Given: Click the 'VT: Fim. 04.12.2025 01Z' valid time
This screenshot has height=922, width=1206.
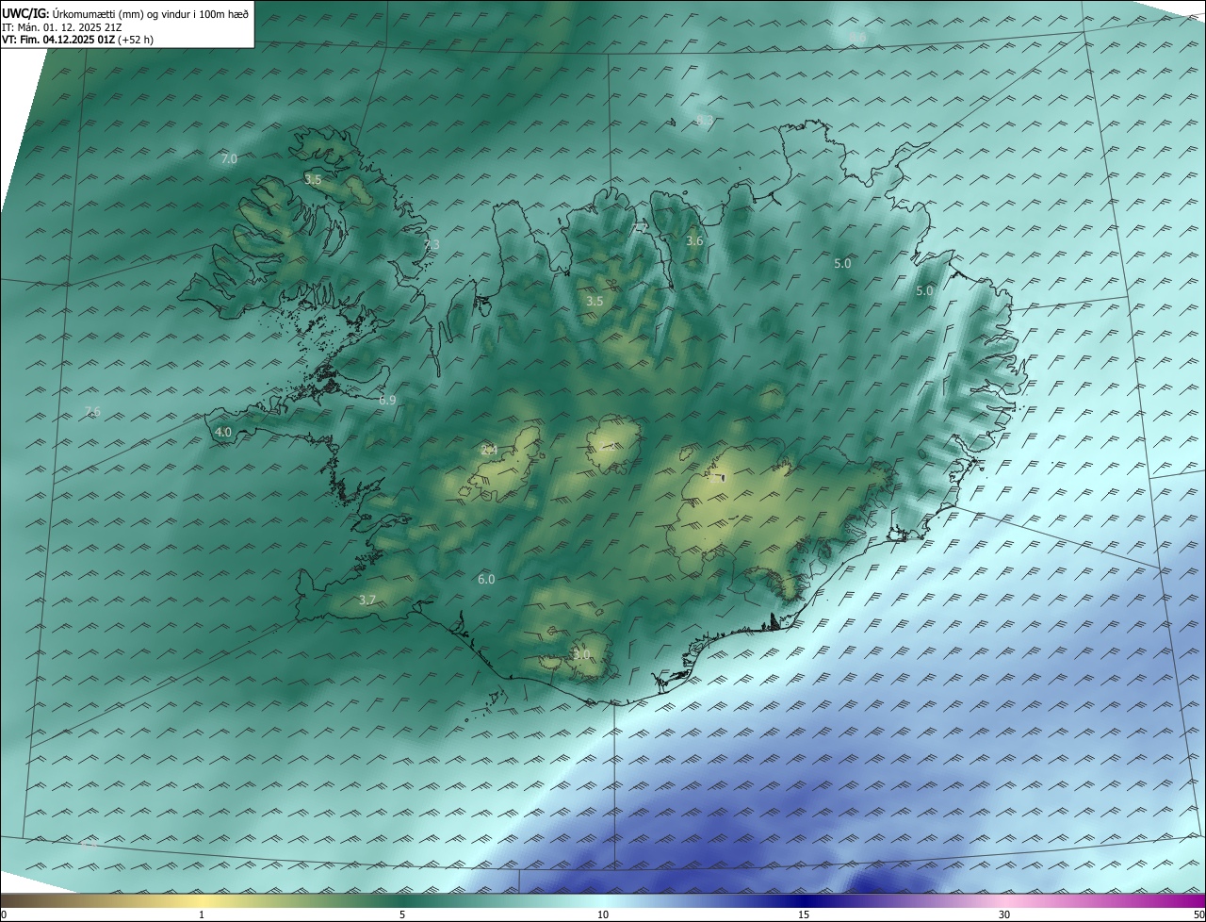Looking at the screenshot, I should click(58, 40).
